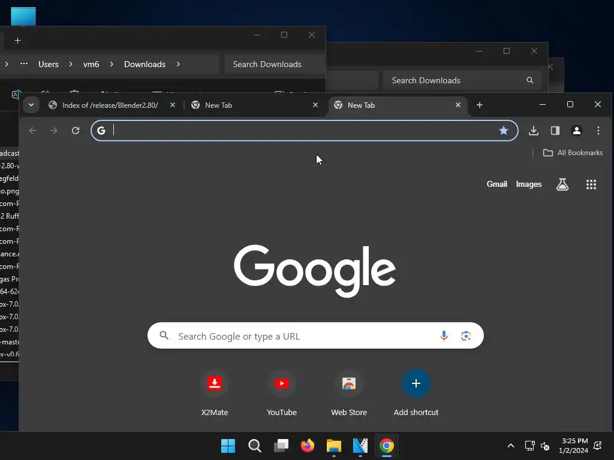Open YouTube shortcut

pyautogui.click(x=282, y=393)
